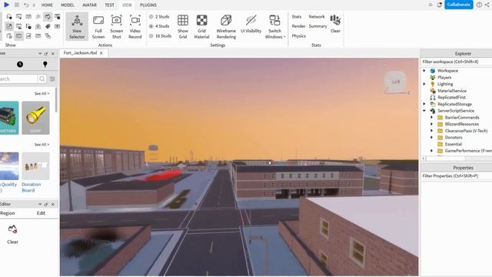This screenshot has height=277, width=492.
Task: Expand the ReplicatedStorage node
Action: coord(424,104)
